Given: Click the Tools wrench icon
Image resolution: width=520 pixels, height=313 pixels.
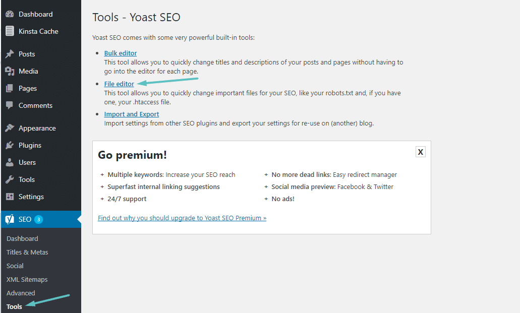Looking at the screenshot, I should (11, 179).
